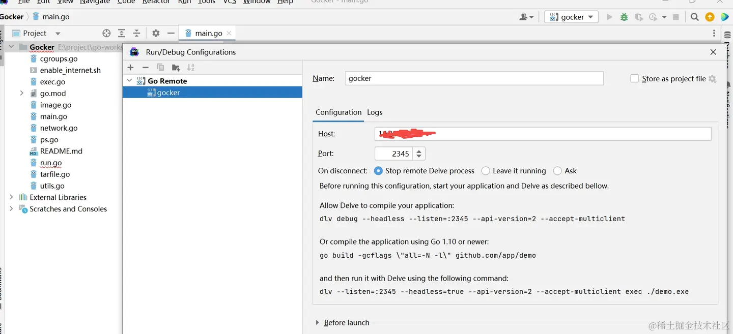
Task: Expand the go.mod tree node
Action: (x=21, y=93)
